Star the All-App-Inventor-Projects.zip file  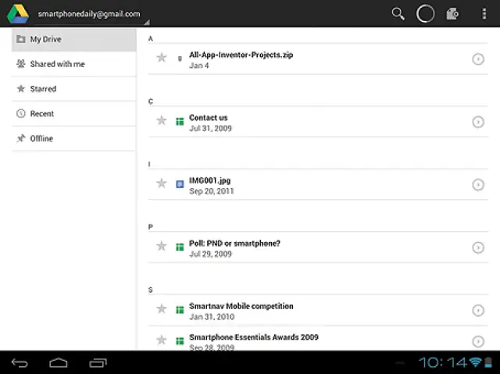coord(162,58)
